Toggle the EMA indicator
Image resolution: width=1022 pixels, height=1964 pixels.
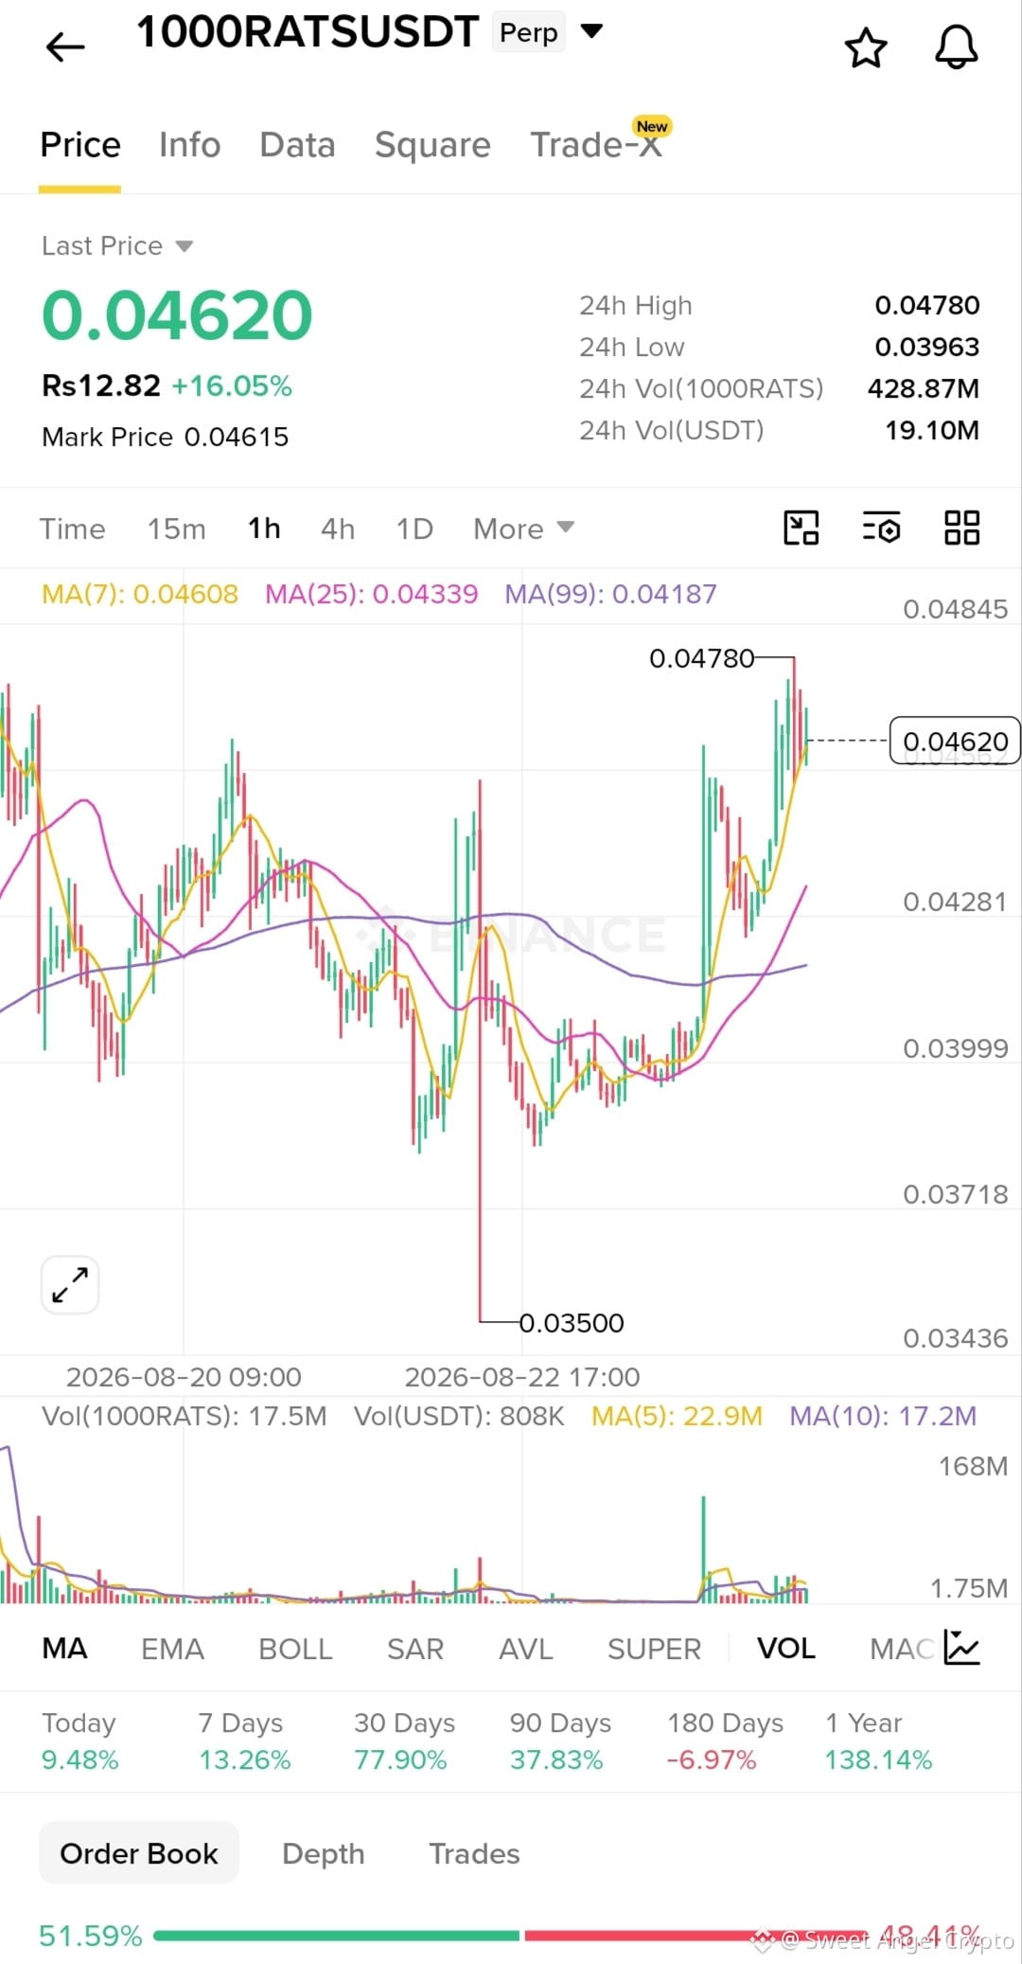click(x=172, y=1649)
